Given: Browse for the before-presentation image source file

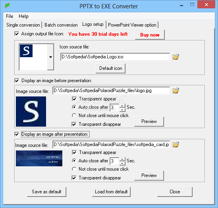Looking at the screenshot, I should coord(176,91).
